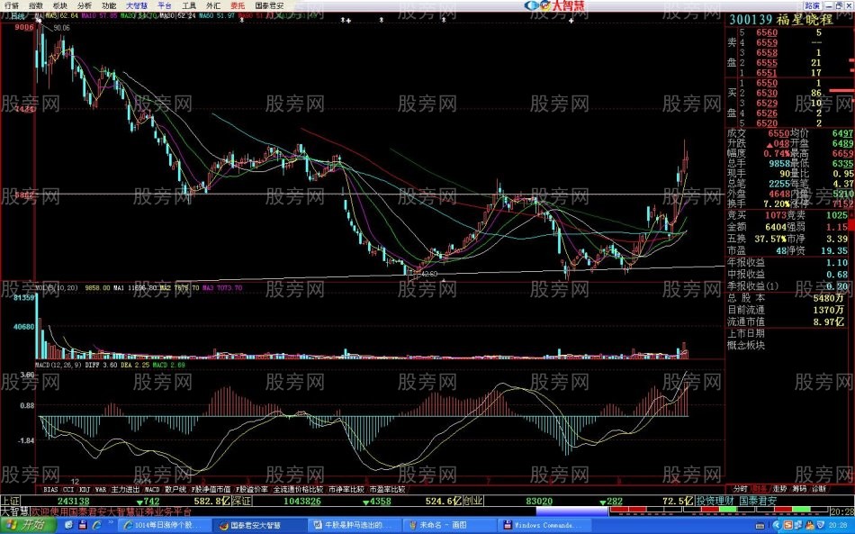The width and height of the screenshot is (855, 534).
Task: Click the 大智慧 label in message bar
Action: coord(15,511)
